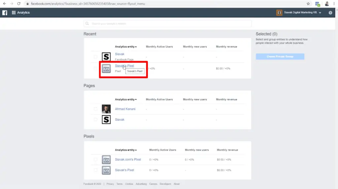338x189 pixels.
Task: Tick the Siavak.com's Pixel checkbox
Action: (95, 160)
